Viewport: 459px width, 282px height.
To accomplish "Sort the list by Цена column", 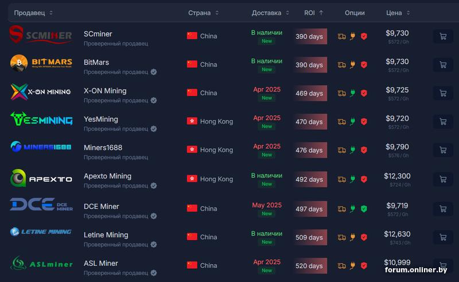I will (398, 13).
